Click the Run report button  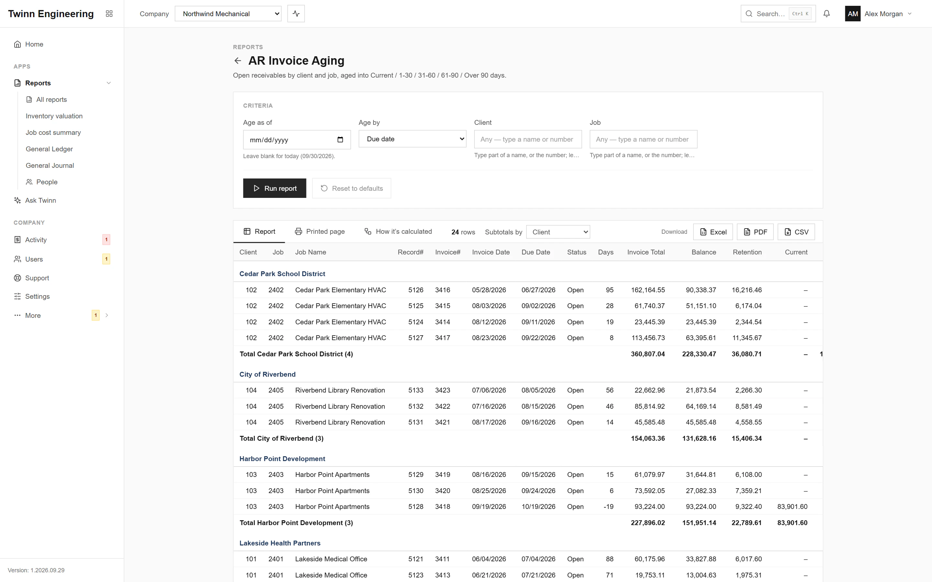tap(275, 188)
